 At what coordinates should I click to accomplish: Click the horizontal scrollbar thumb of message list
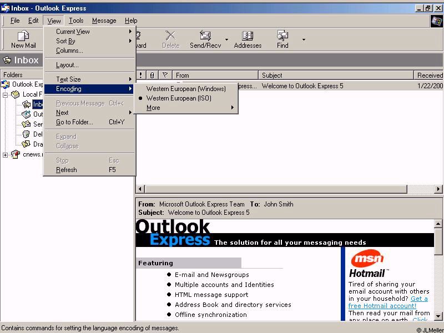[x=276, y=189]
